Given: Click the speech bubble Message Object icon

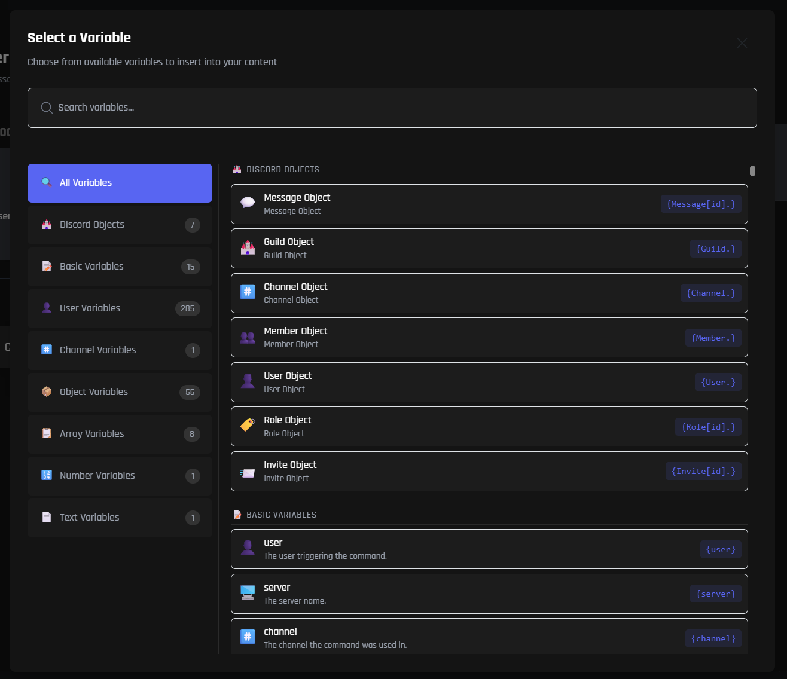Looking at the screenshot, I should coord(248,203).
